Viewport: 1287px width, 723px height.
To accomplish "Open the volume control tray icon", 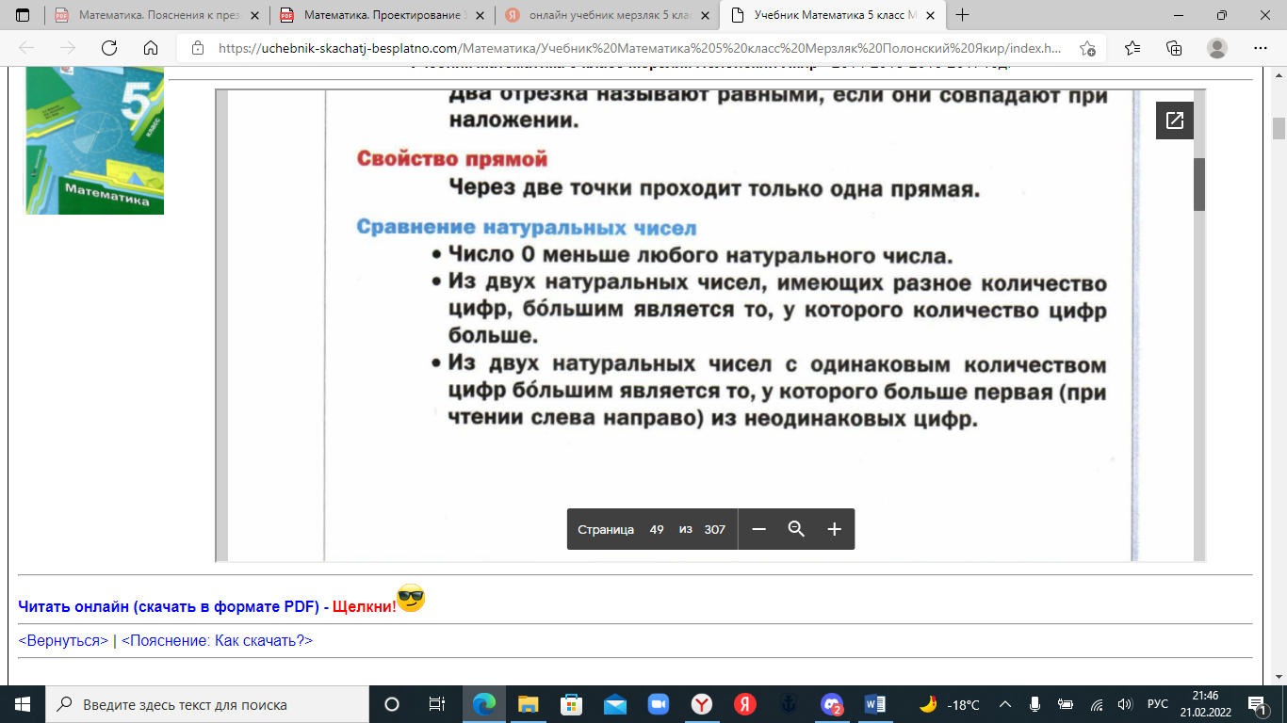I will [x=1124, y=704].
